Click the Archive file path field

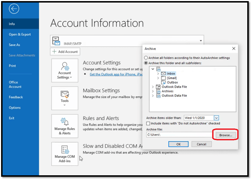pyautogui.click(x=179, y=135)
